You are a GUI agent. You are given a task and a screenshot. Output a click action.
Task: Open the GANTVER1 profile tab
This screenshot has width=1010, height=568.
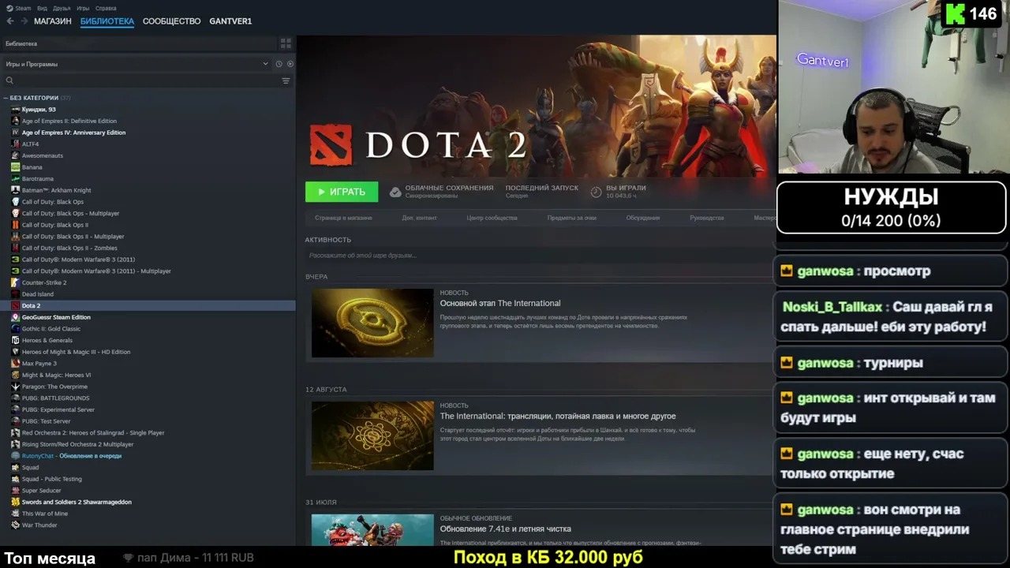230,21
